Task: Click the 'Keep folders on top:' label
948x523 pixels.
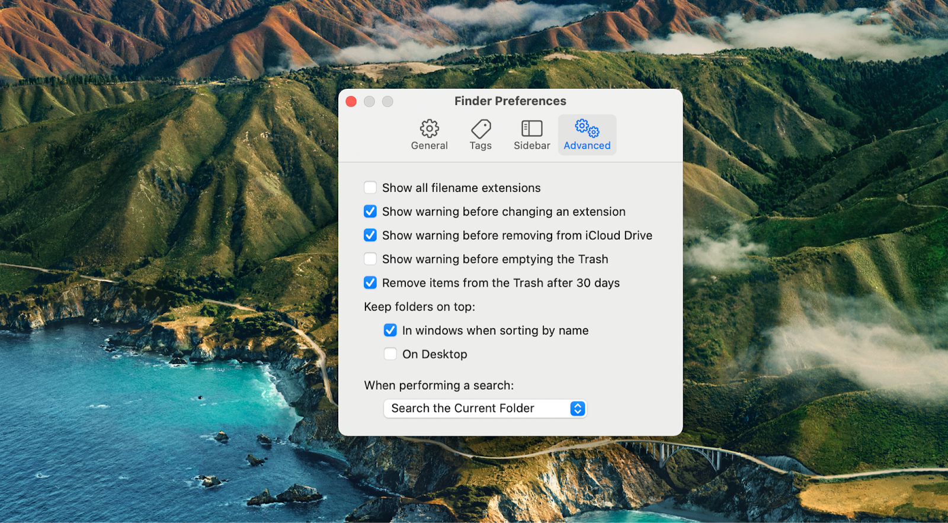Action: (x=419, y=307)
